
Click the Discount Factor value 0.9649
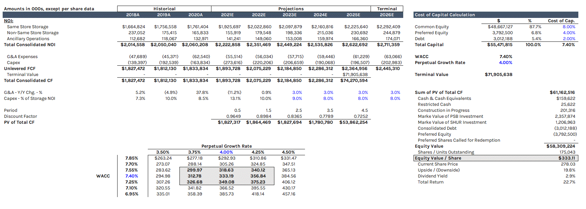(x=233, y=116)
